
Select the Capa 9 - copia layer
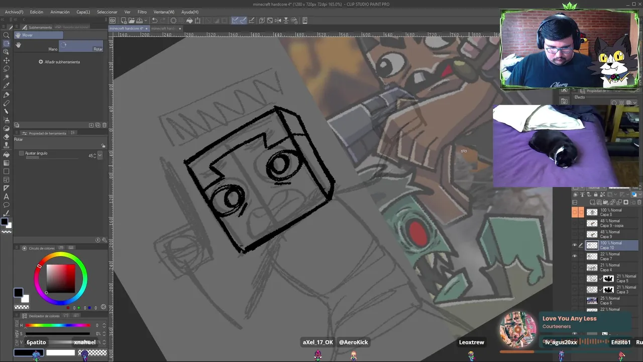(611, 223)
